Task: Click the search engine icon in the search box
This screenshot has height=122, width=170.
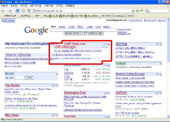Action: (x=148, y=11)
